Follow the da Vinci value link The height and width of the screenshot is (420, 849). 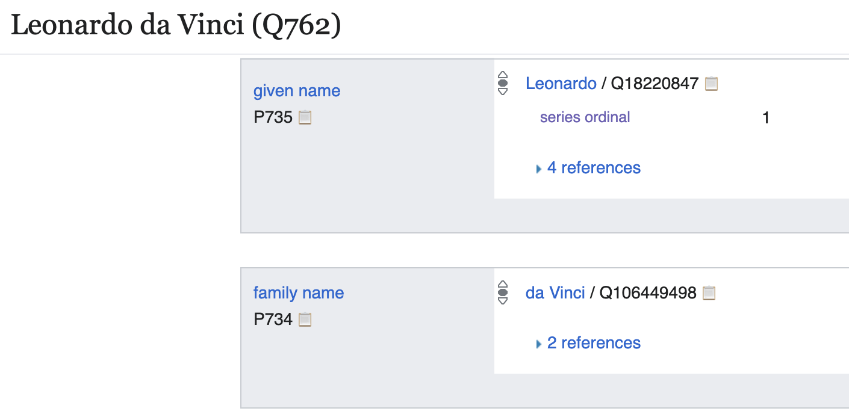tap(555, 293)
